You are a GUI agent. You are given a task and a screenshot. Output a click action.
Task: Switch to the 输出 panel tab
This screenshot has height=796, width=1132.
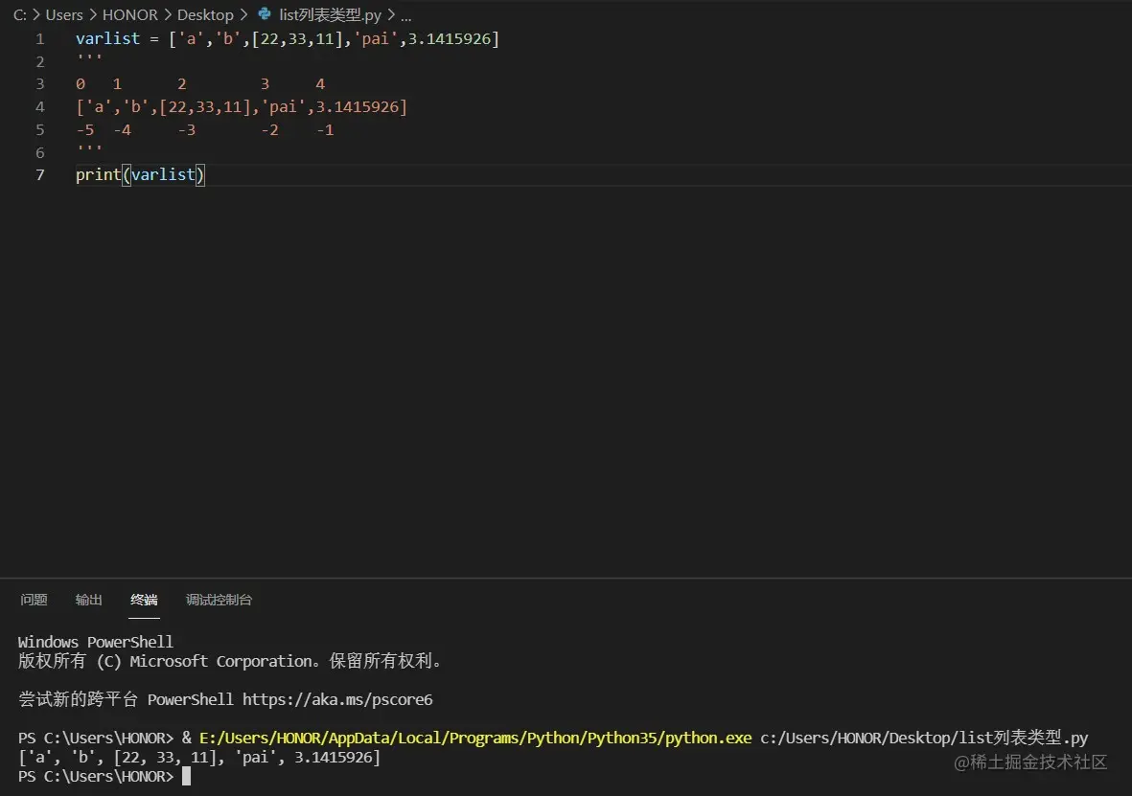pos(89,600)
